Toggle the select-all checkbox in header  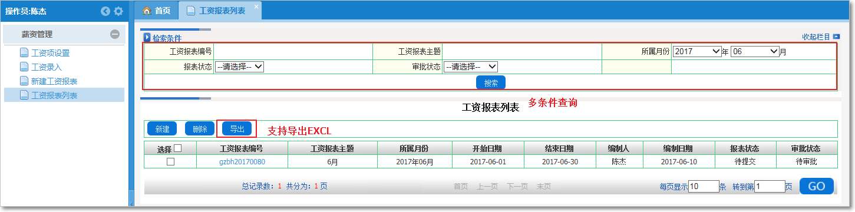pyautogui.click(x=178, y=148)
